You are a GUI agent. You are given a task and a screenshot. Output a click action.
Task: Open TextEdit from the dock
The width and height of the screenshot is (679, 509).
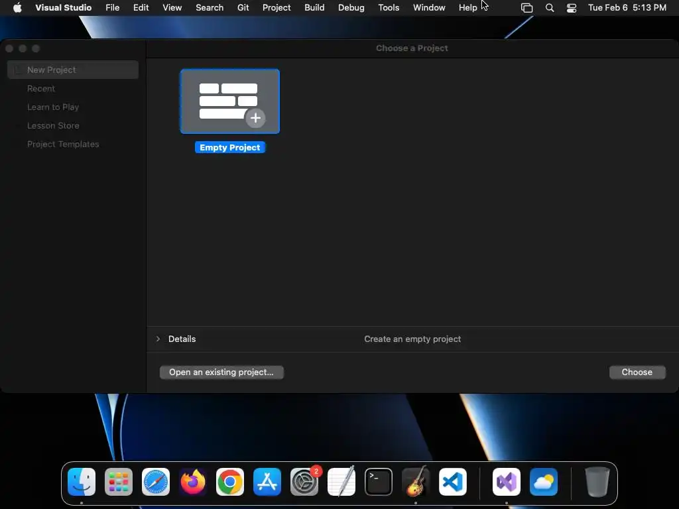point(341,482)
